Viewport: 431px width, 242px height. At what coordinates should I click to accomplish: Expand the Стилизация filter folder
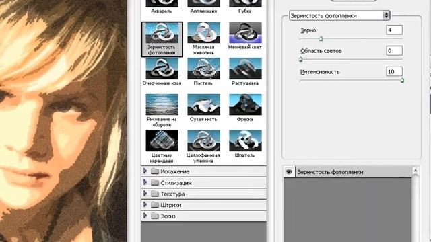click(x=145, y=182)
